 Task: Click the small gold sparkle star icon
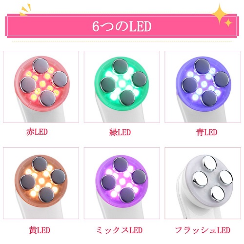[229, 22]
